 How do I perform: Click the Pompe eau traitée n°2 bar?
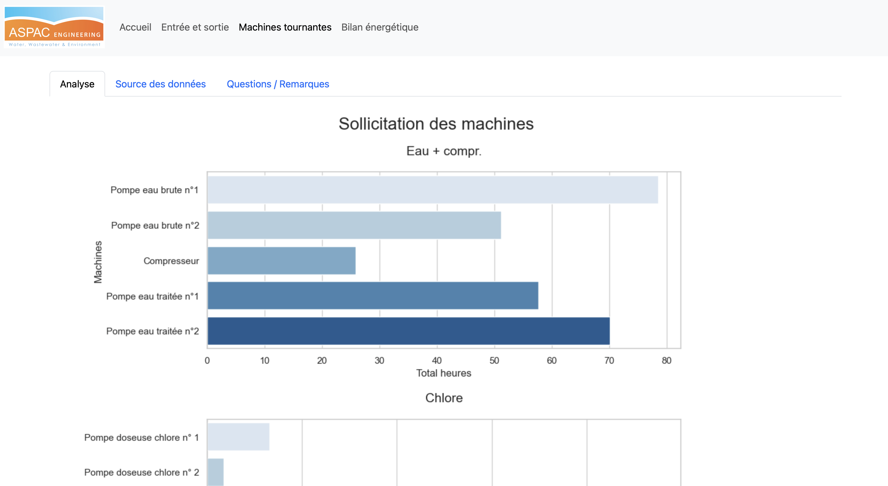click(x=409, y=331)
